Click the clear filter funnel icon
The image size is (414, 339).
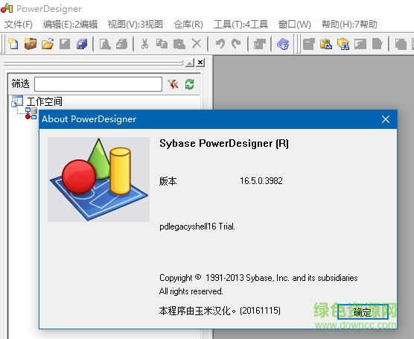coord(173,84)
